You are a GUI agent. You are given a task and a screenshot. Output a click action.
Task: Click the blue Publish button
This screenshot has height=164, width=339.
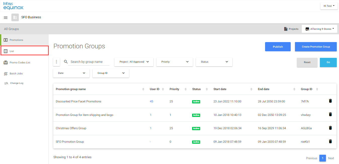278,47
